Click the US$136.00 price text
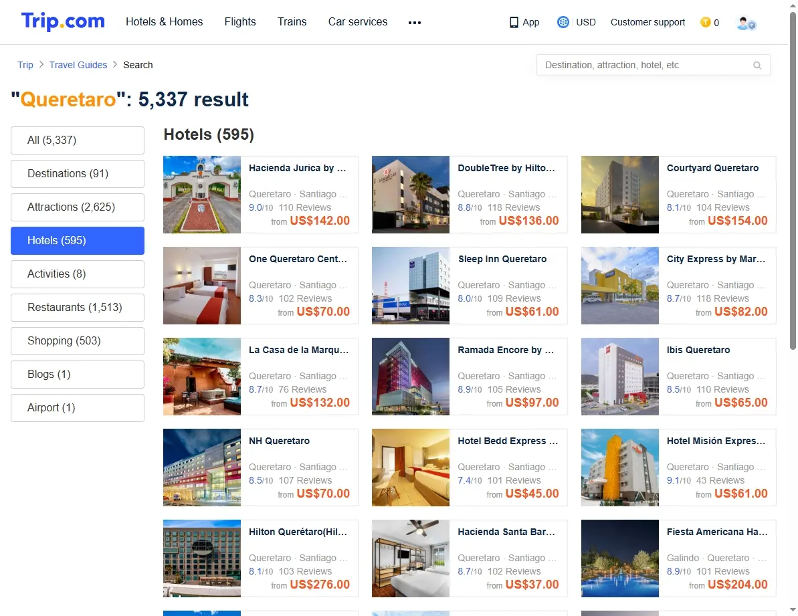Screen dimensions: 798x616 529,221
